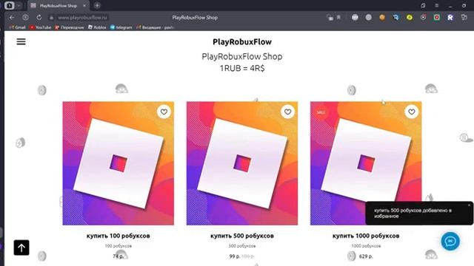This screenshot has width=474, height=266.
Task: Close the added-to-favorites notification
Action: pos(469,205)
